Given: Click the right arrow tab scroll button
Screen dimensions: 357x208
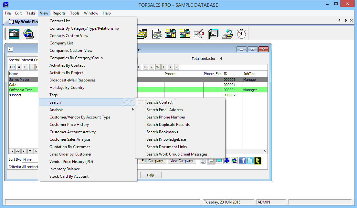Looking at the screenshot, I should [x=346, y=20].
